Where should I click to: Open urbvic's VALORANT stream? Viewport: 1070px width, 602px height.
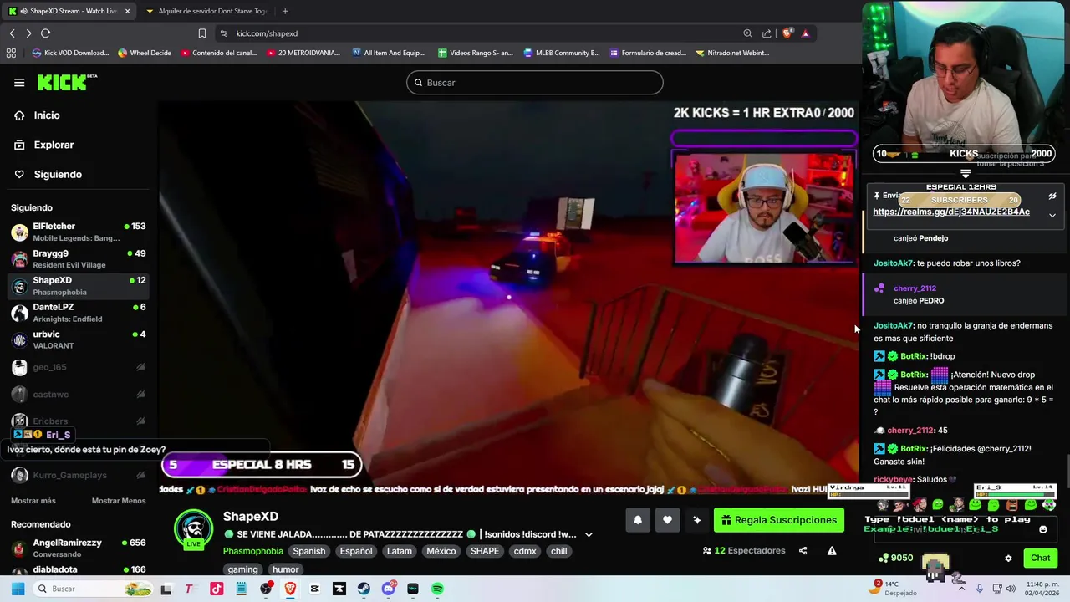tap(79, 339)
